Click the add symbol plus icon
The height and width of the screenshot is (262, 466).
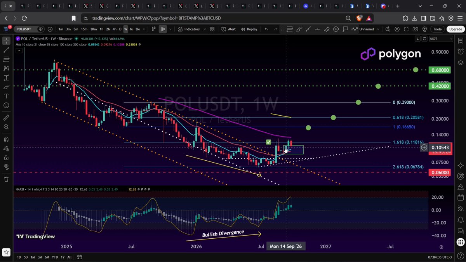50,29
